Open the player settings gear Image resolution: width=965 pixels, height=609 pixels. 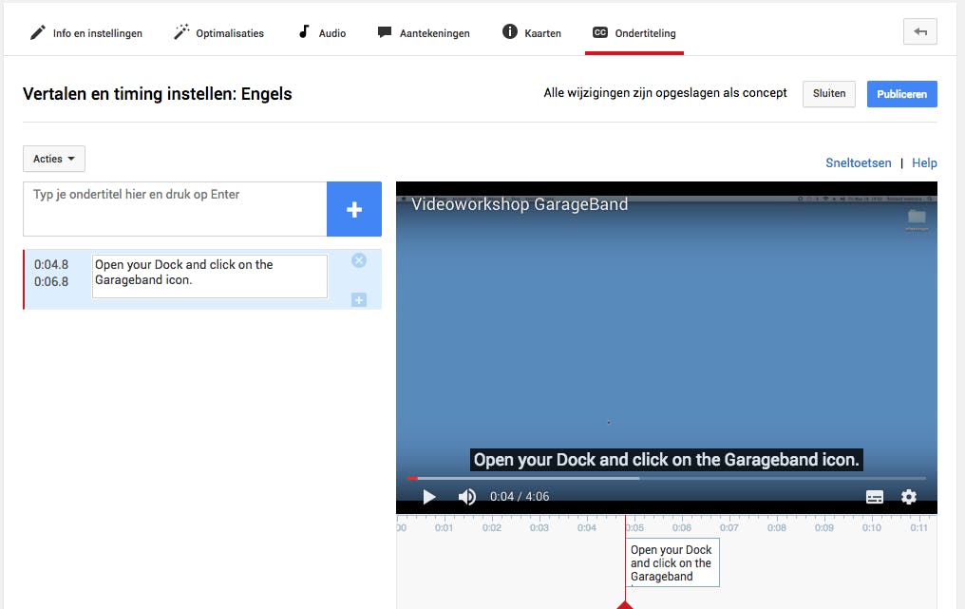pos(909,496)
